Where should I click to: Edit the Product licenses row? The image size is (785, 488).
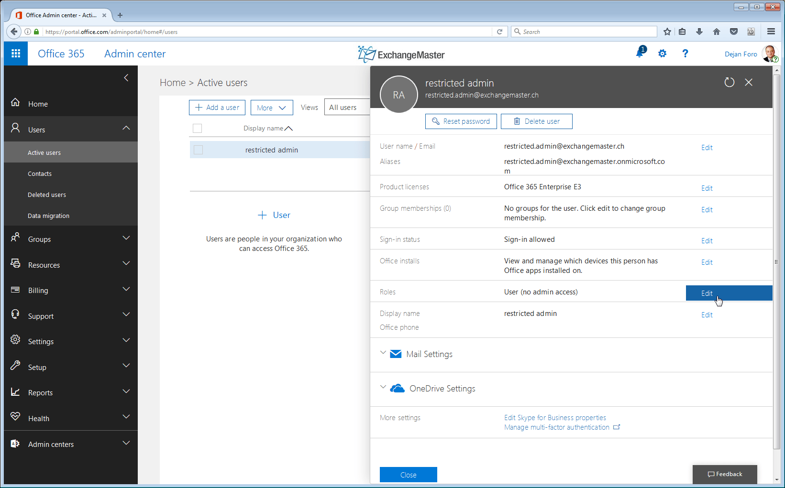coord(707,188)
